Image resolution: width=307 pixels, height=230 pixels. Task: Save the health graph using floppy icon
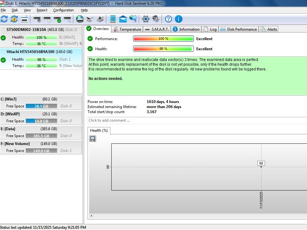93,139
